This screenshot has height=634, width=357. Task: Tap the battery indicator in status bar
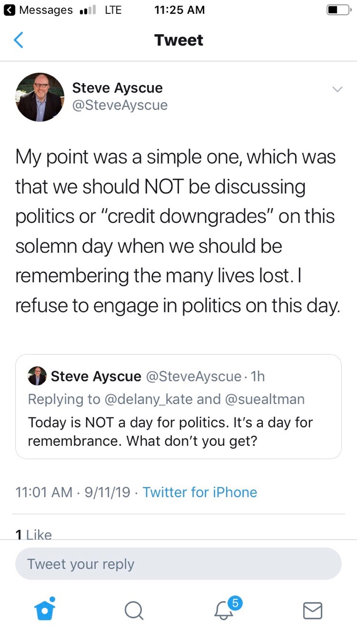point(338,10)
